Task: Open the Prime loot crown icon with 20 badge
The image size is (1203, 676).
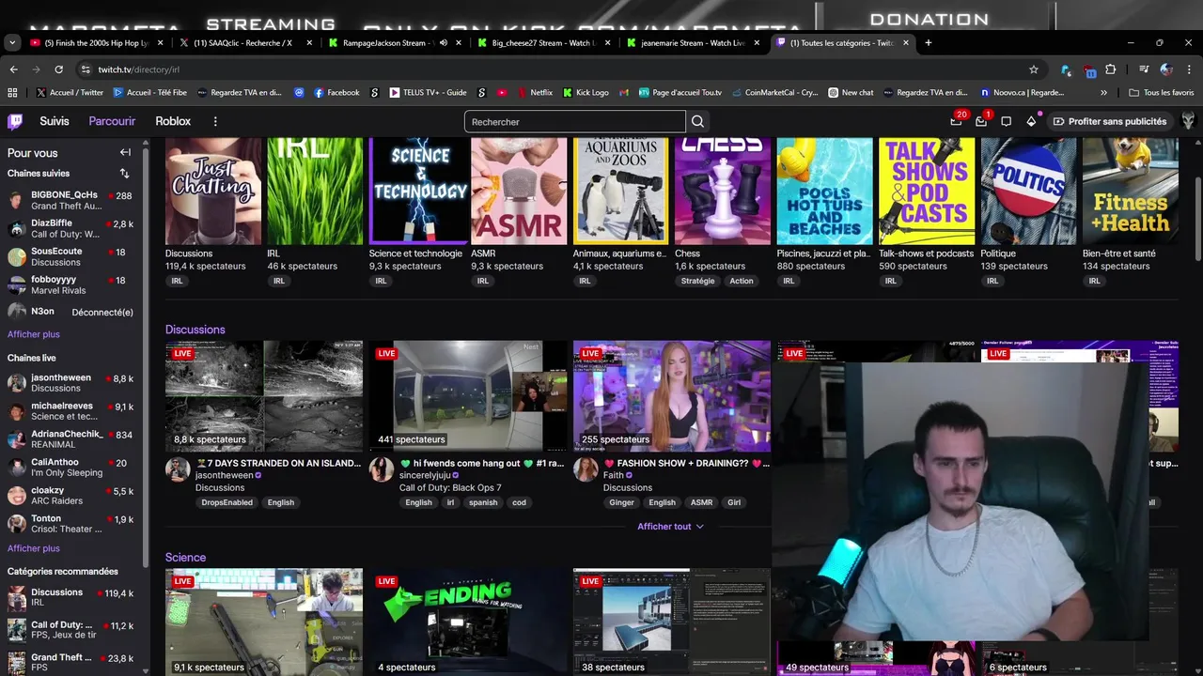Action: coord(956,121)
